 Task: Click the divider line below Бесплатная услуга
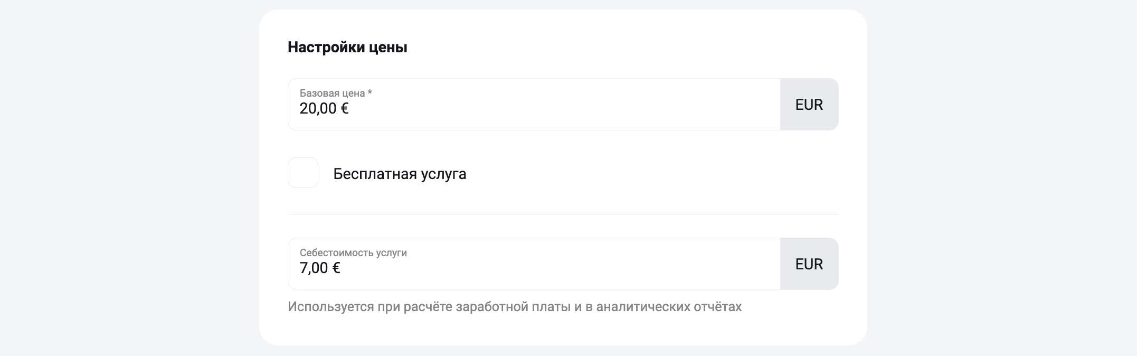[563, 214]
